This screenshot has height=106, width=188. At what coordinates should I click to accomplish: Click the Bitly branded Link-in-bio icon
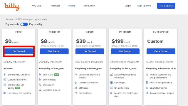[5, 75]
